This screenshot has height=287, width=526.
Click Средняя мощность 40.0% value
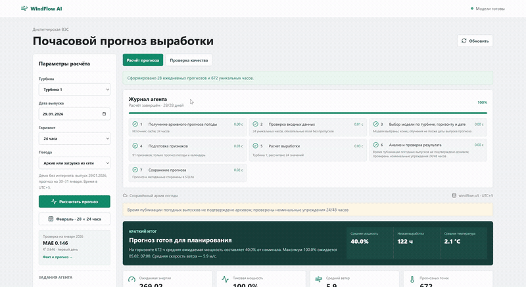[x=360, y=242]
